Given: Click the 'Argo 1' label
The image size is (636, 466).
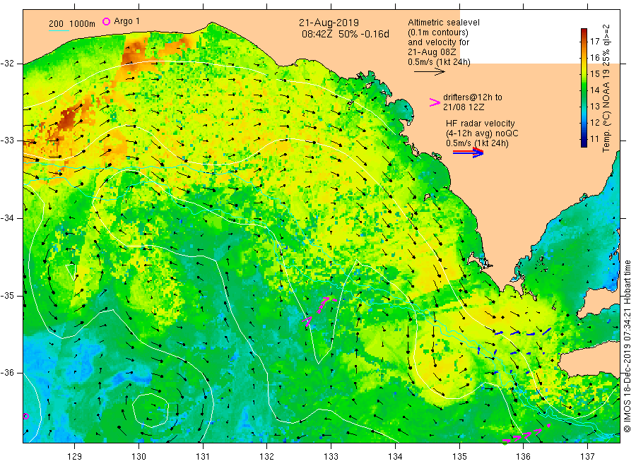Looking at the screenshot, I should pos(126,21).
